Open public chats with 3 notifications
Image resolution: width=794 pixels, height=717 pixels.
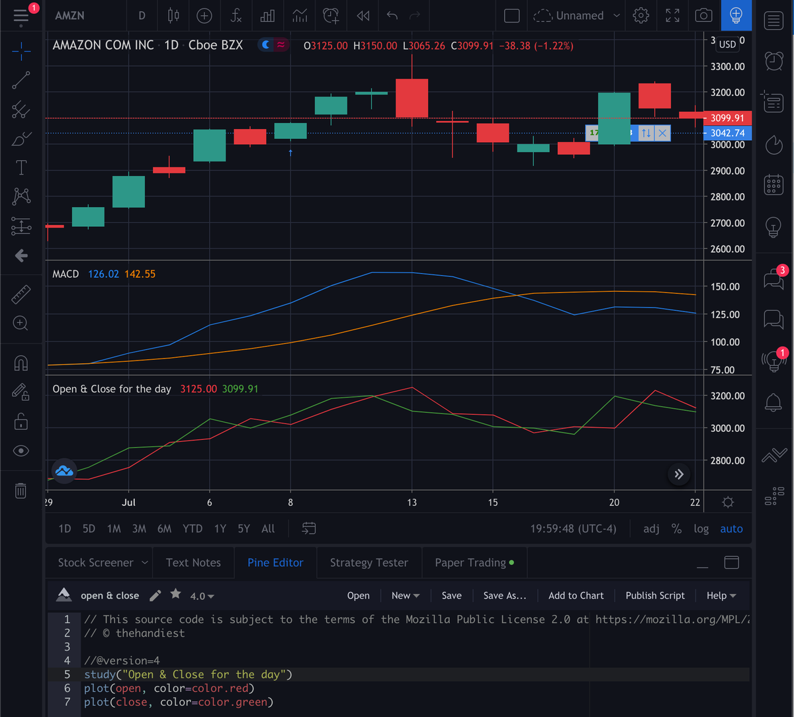[x=773, y=278]
